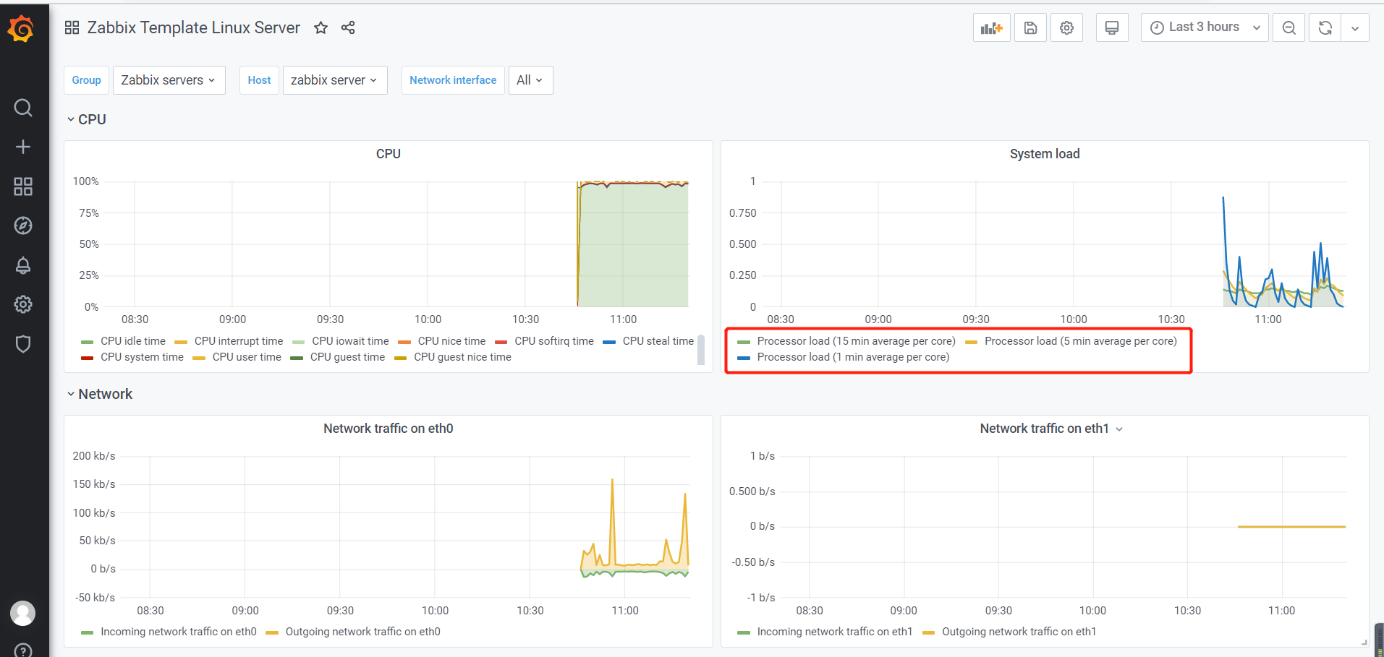Click Processor load 1 min color swatch
Image resolution: width=1384 pixels, height=657 pixels.
tap(744, 358)
